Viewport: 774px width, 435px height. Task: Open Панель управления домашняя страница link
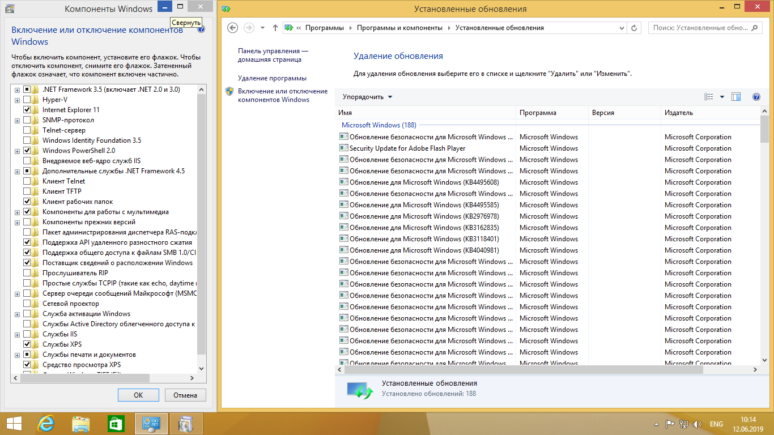[x=273, y=55]
